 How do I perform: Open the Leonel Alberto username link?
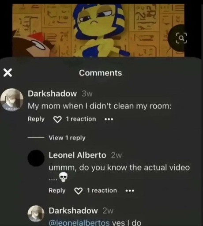point(77,155)
